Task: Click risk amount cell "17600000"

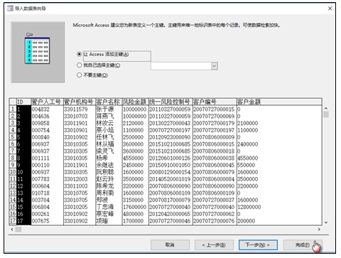Action: pyautogui.click(x=134, y=207)
